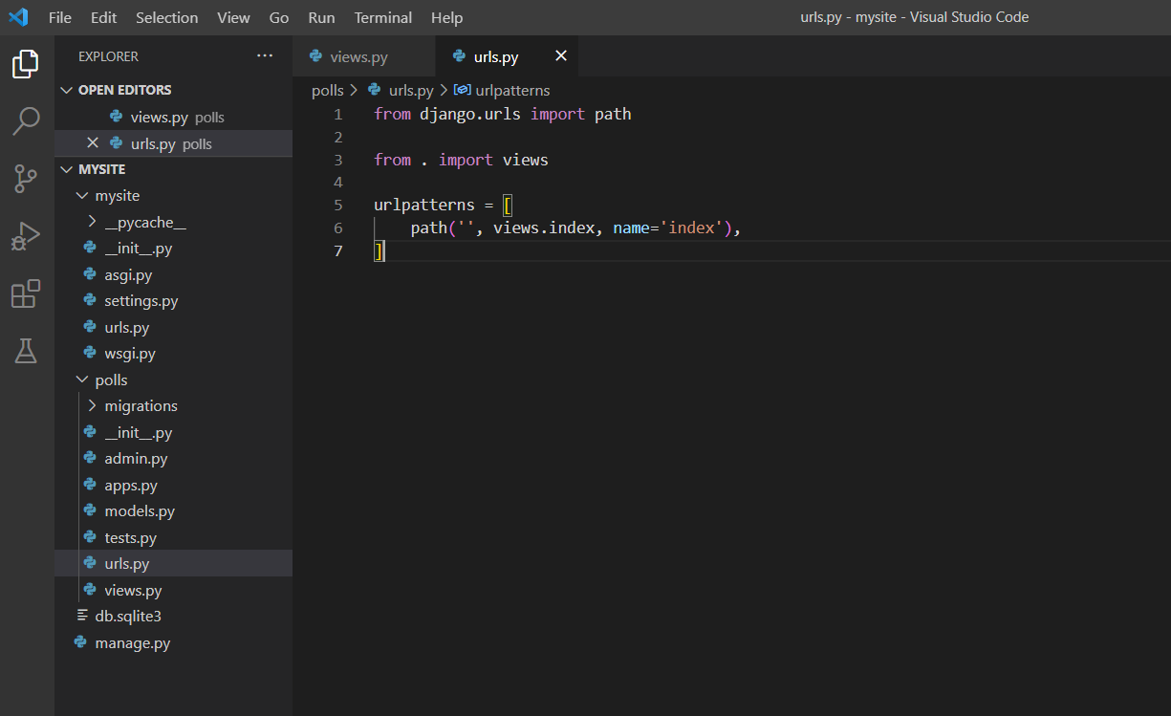Open manage.py file
This screenshot has height=716, width=1171.
tap(173, 642)
